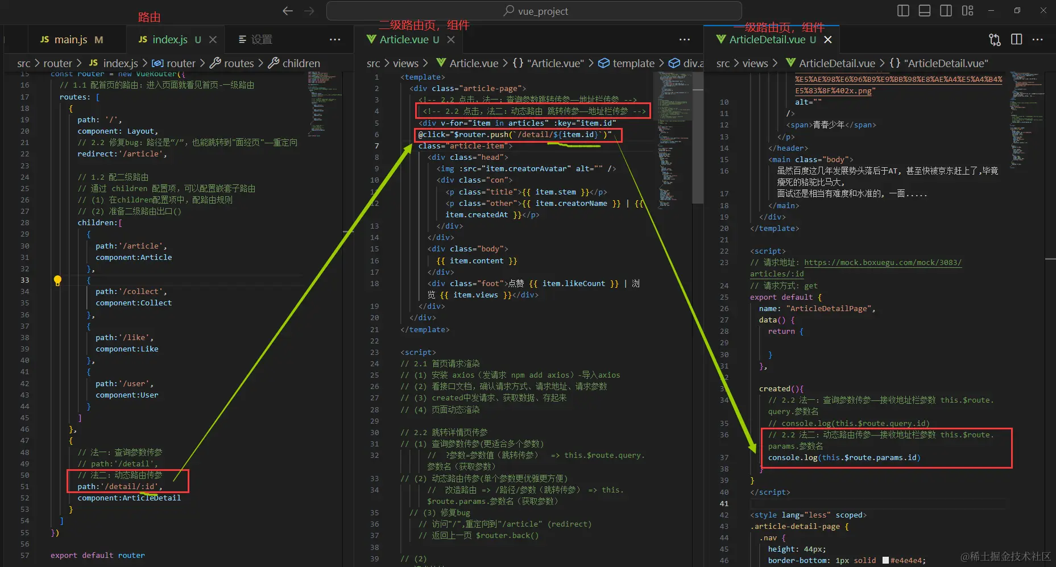Click the {} "Article.vue" breadcrumb symbol

pyautogui.click(x=548, y=63)
